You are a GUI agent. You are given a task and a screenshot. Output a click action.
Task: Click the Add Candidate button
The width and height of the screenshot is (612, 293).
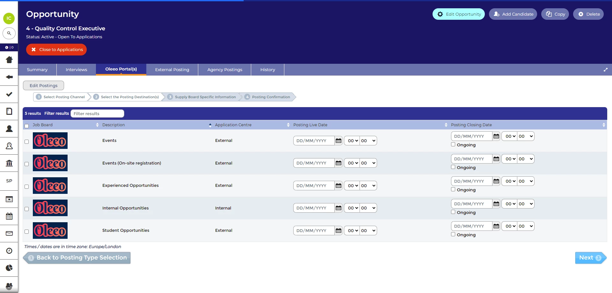513,14
